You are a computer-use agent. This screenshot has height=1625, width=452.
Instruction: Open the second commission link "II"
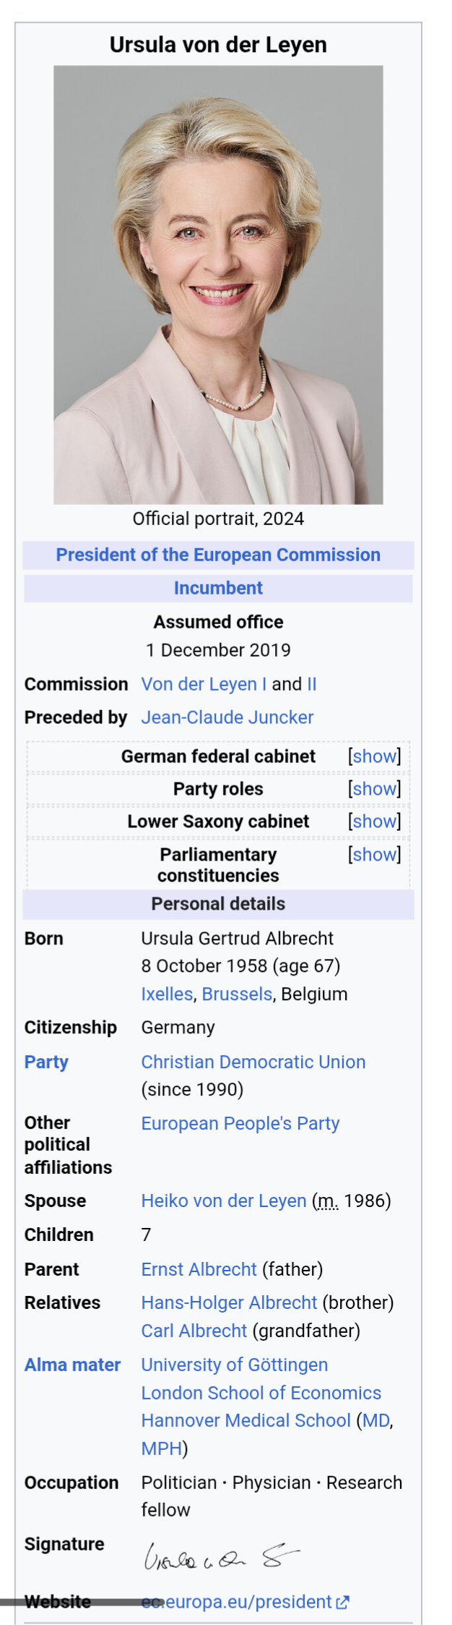click(312, 684)
